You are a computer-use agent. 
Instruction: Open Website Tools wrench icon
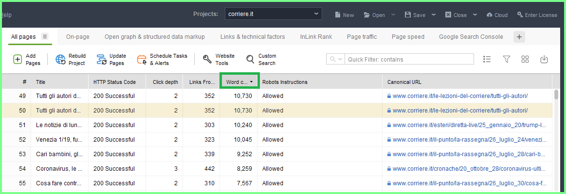pyautogui.click(x=207, y=59)
